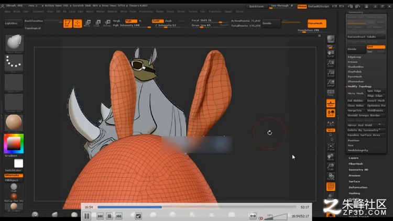
Task: Toggle the Zadd button
Action: tap(157, 21)
